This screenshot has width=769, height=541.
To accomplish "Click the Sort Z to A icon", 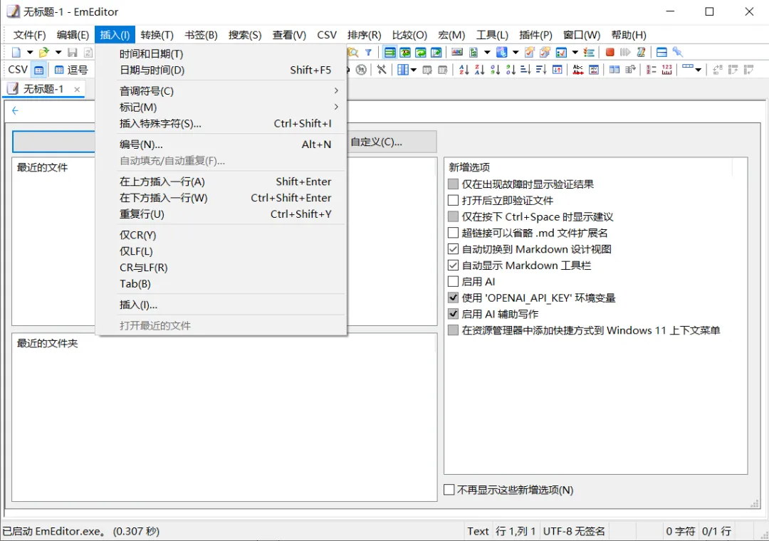I will click(x=480, y=70).
